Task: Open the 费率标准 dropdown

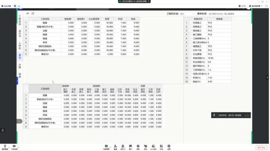Action: coord(229,14)
